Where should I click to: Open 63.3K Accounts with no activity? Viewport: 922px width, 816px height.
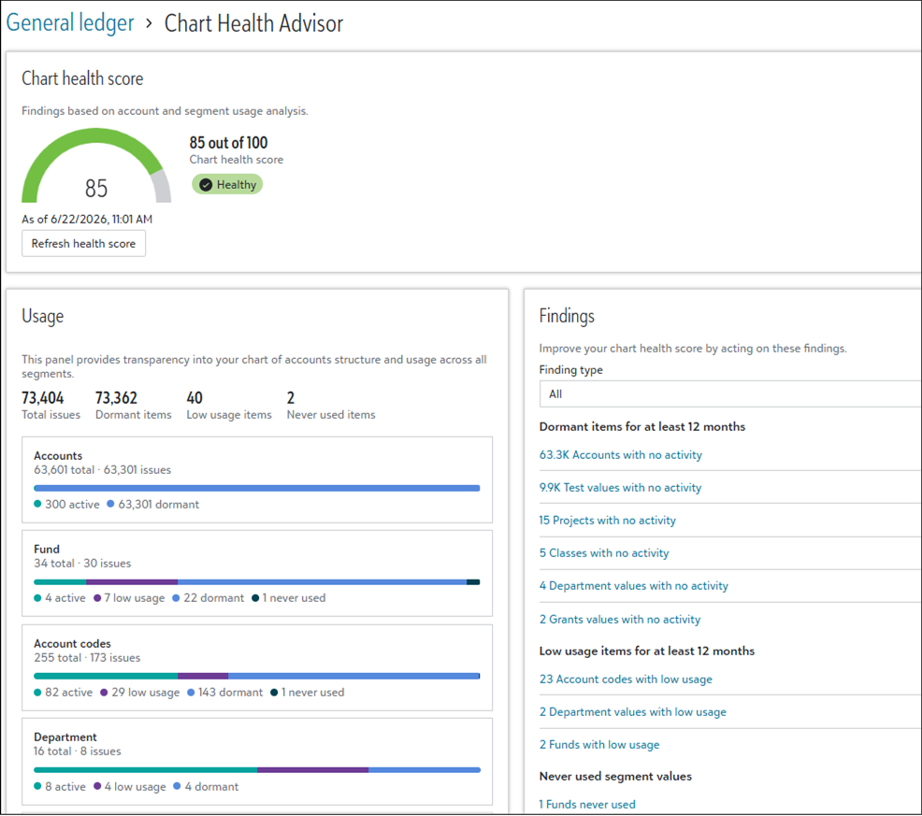point(620,454)
